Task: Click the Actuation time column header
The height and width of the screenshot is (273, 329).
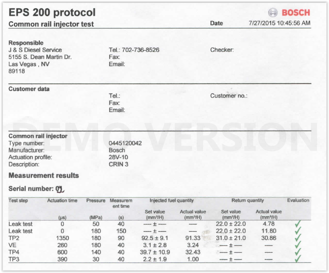Action: [62, 201]
